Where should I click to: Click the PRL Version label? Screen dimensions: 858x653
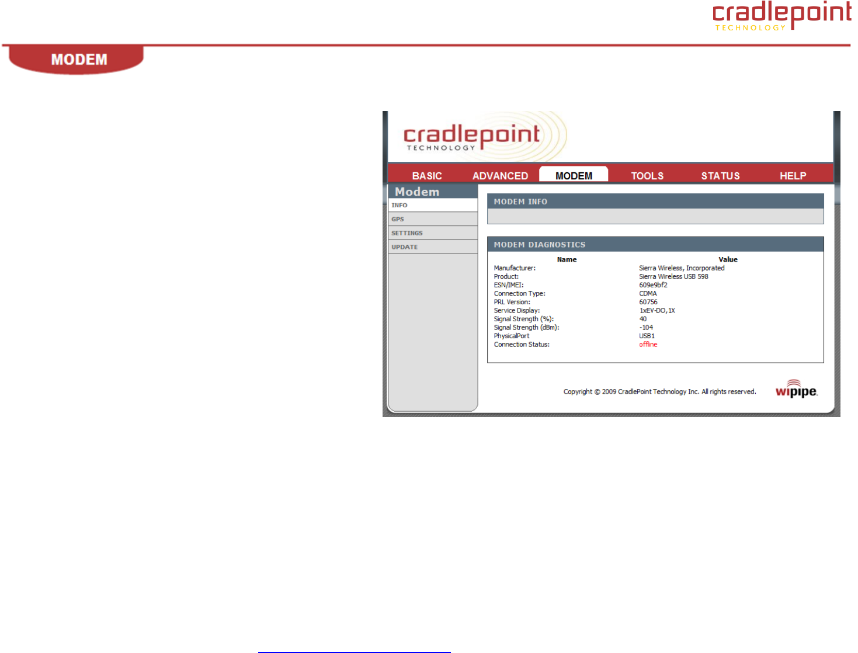click(512, 302)
